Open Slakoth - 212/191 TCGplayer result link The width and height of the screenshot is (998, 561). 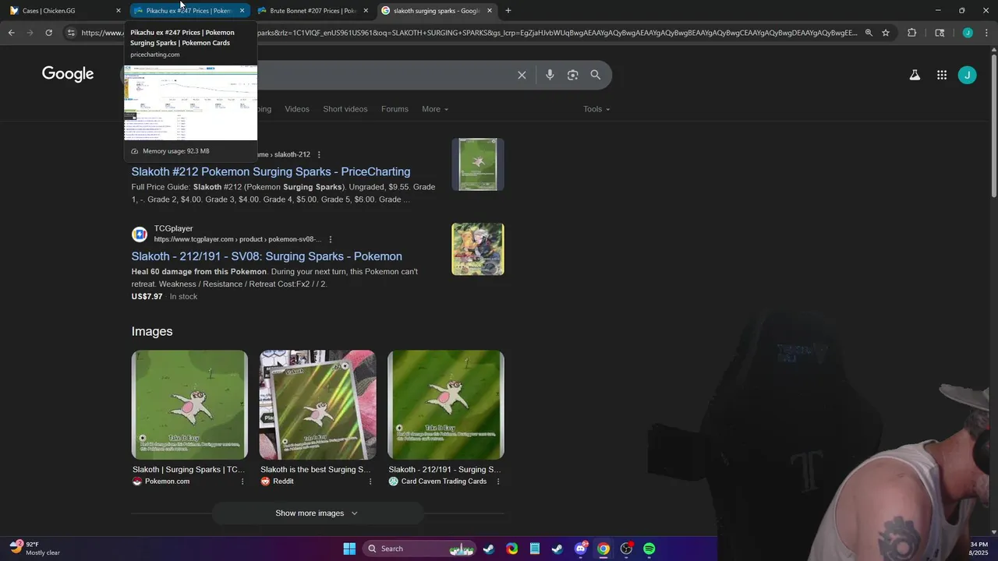point(267,256)
